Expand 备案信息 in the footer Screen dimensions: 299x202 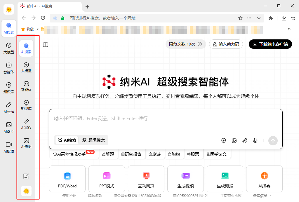tap(262, 196)
